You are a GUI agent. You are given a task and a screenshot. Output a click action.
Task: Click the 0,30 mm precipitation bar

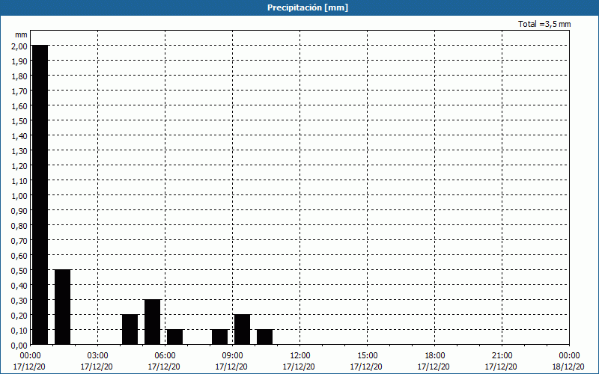[x=153, y=322]
